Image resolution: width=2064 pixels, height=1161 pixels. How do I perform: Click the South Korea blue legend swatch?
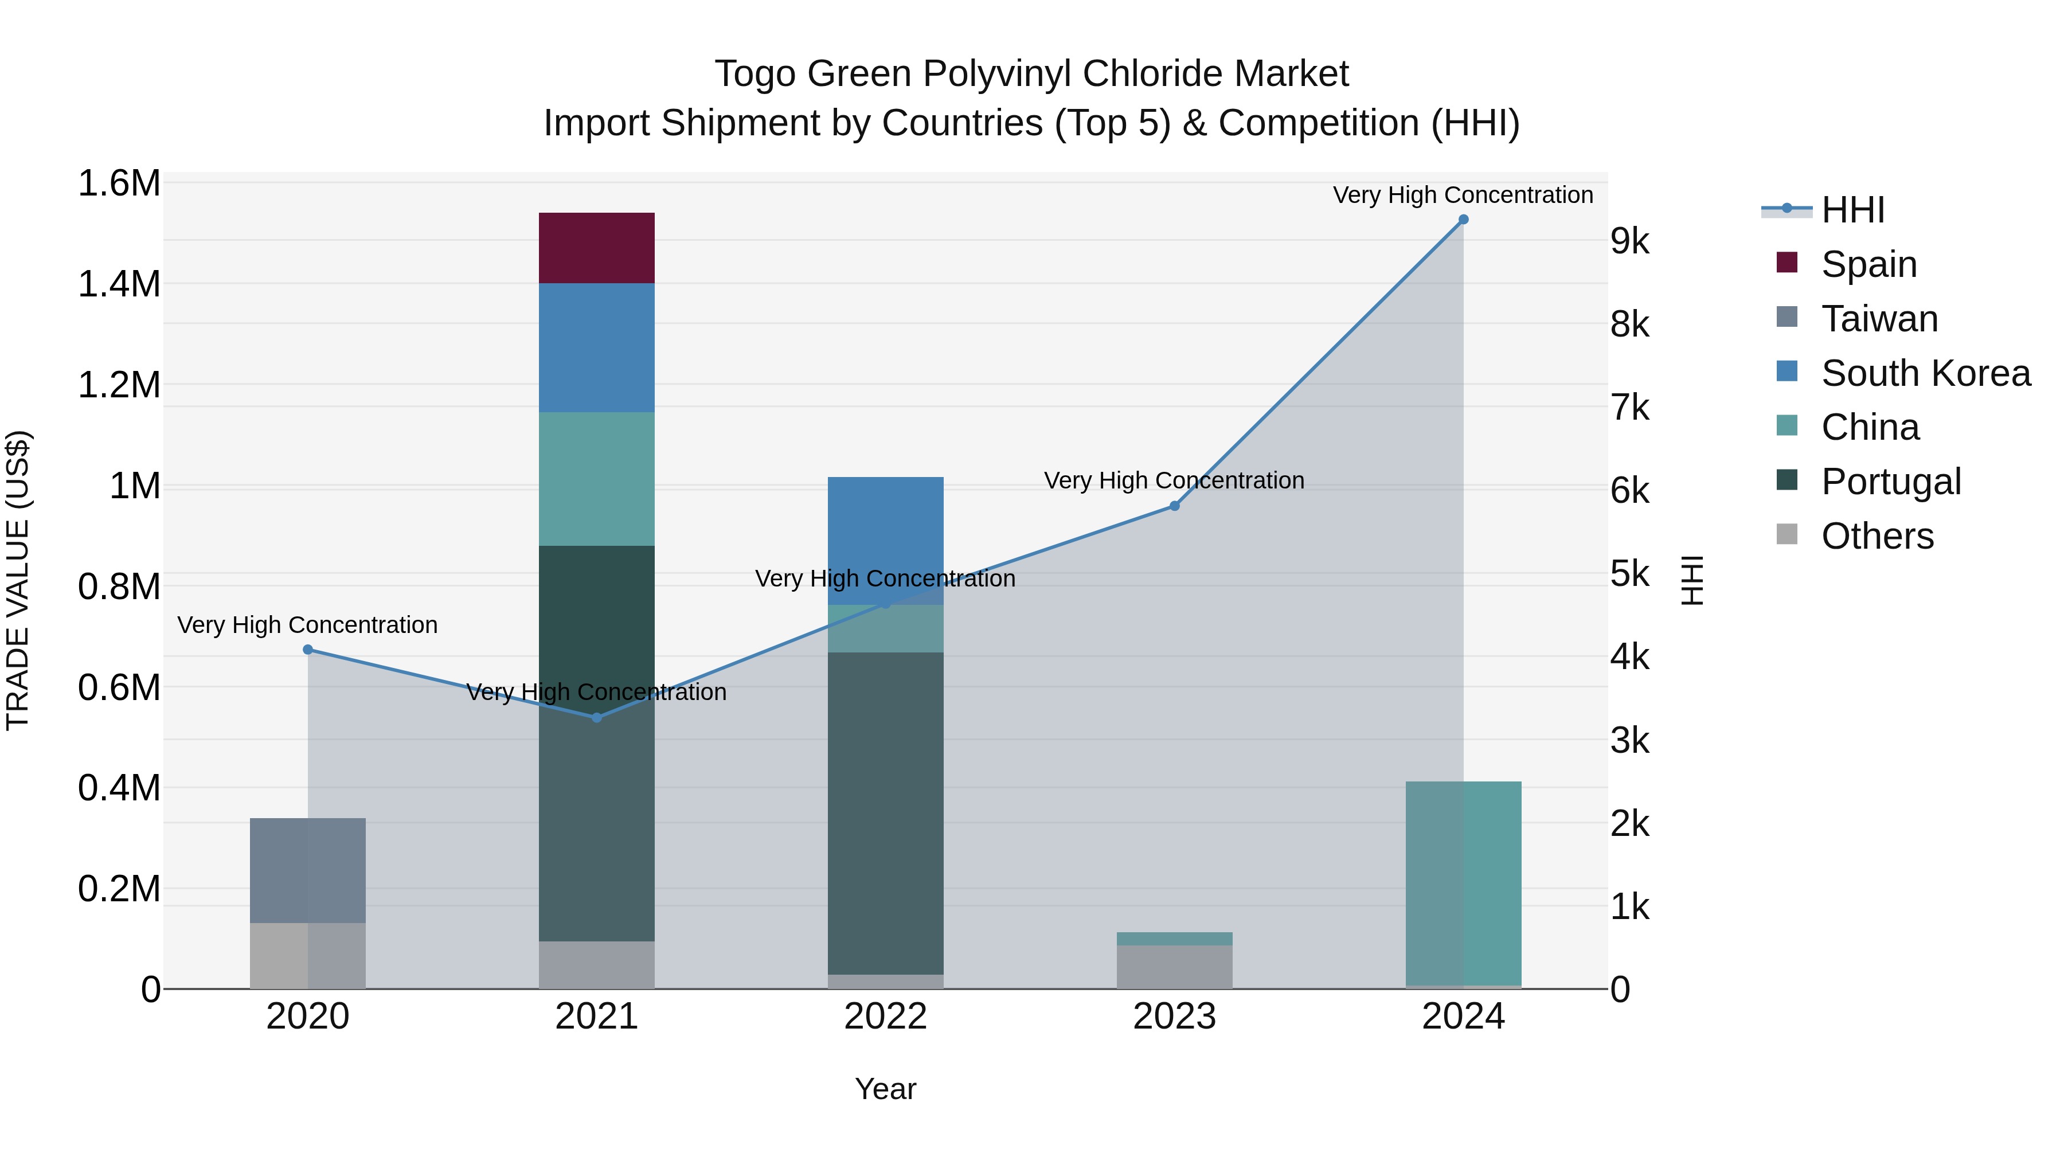tap(1787, 371)
